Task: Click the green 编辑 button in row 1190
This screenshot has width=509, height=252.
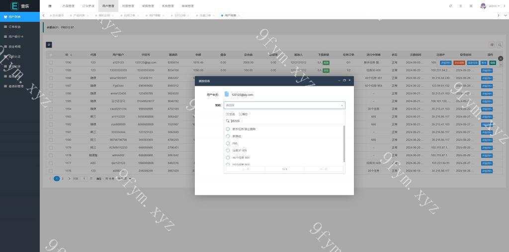Action: click(x=493, y=63)
